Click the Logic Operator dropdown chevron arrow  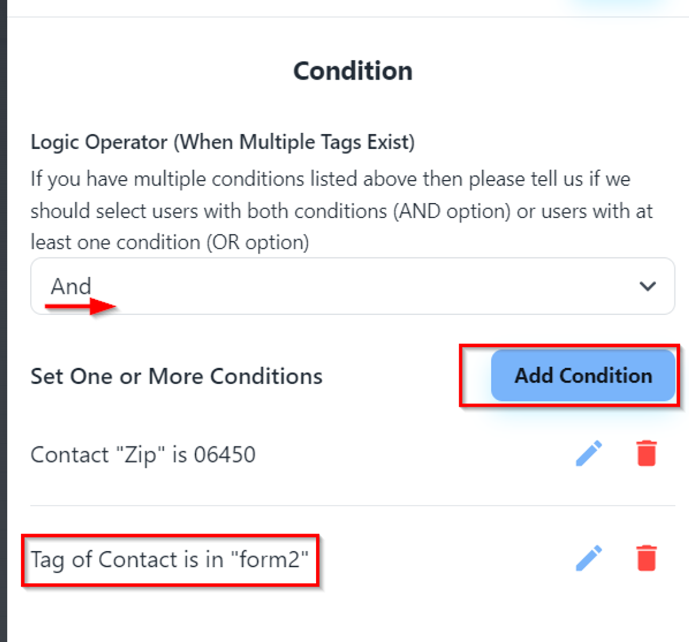[x=648, y=286]
